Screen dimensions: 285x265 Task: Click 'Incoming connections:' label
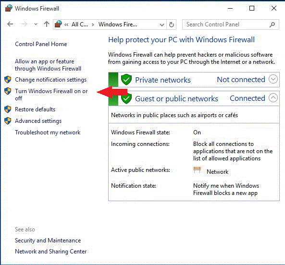140,144
